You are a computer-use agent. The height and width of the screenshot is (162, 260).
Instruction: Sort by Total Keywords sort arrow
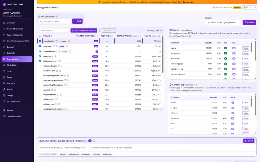pyautogui.click(x=140, y=36)
